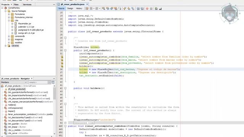
Task: Toggle bookmark on current line
Action: tap(133, 8)
